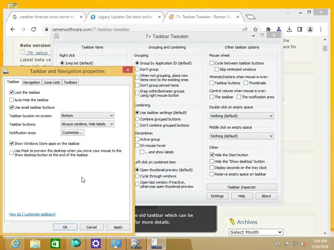
Task: Open Chrome Labs flask icon
Action: point(279,29)
